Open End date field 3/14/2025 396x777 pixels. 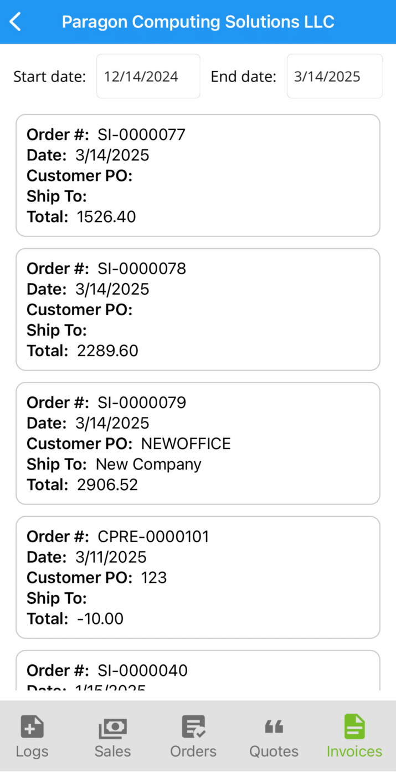[335, 76]
